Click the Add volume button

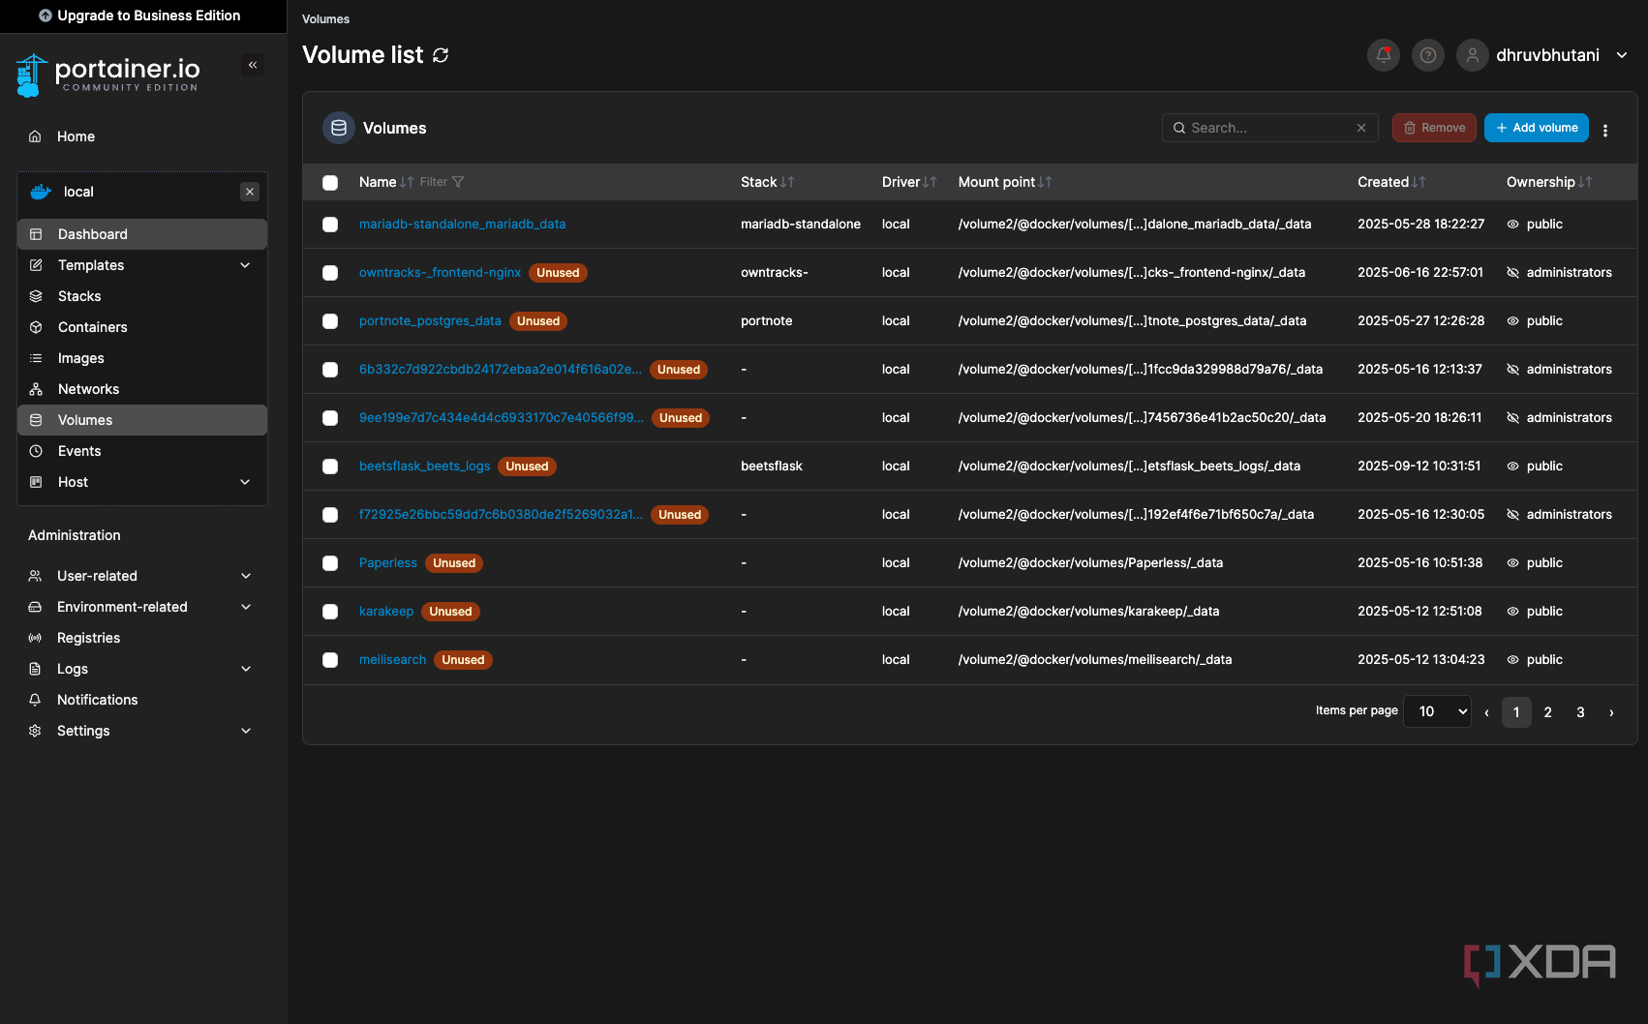(x=1536, y=128)
